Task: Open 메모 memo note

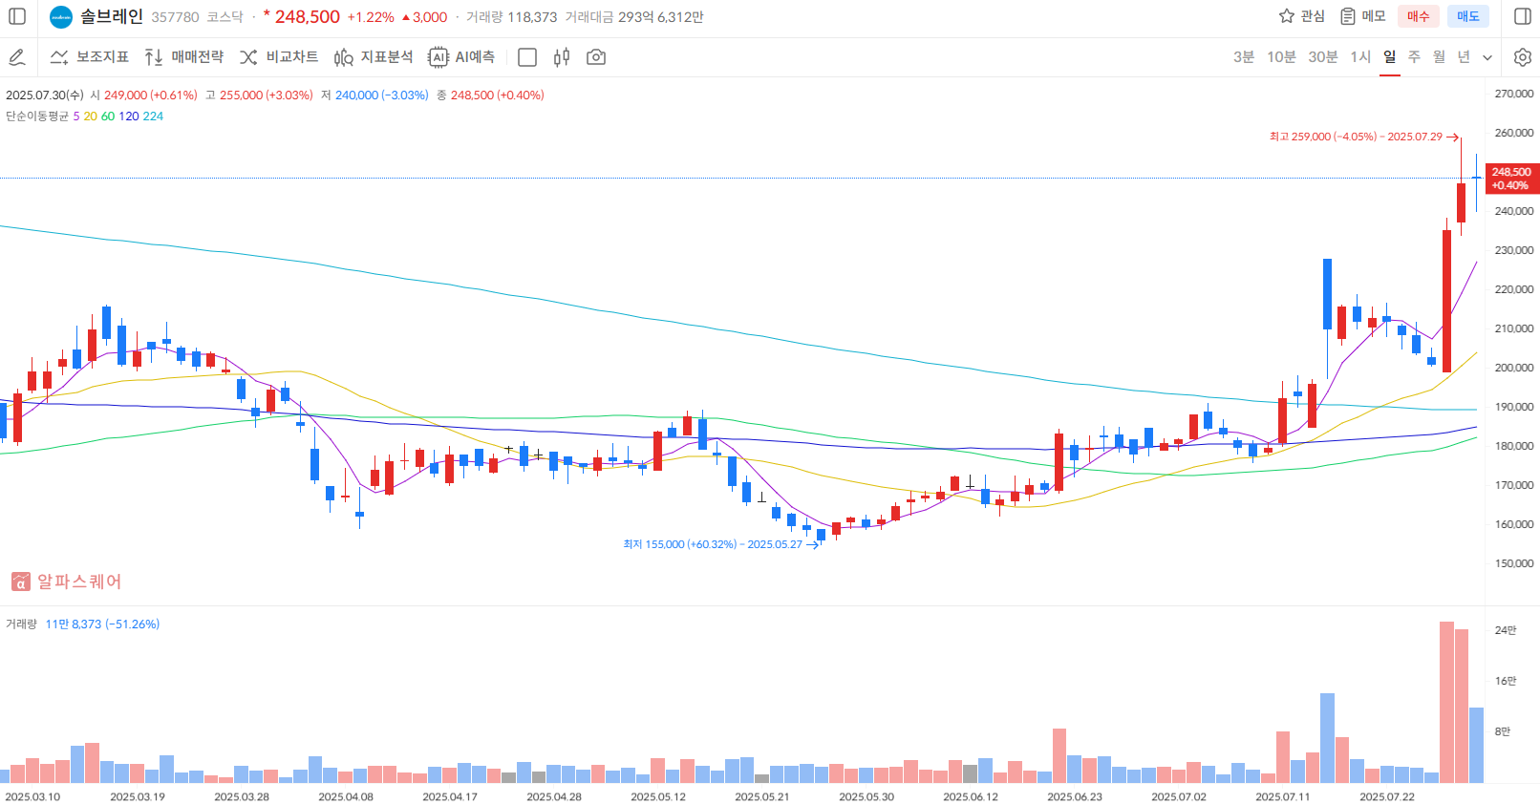Action: [1363, 16]
